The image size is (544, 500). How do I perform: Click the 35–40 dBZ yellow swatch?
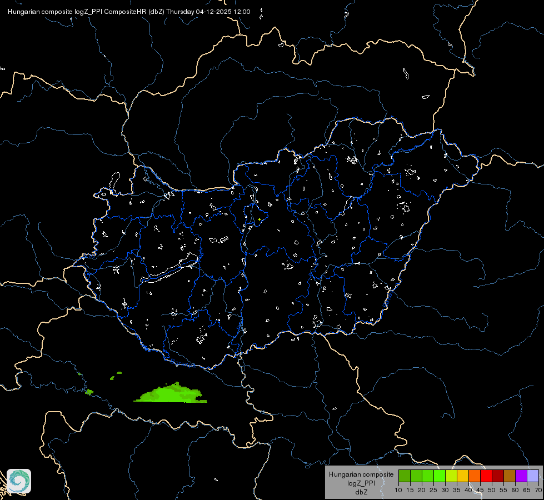463,476
